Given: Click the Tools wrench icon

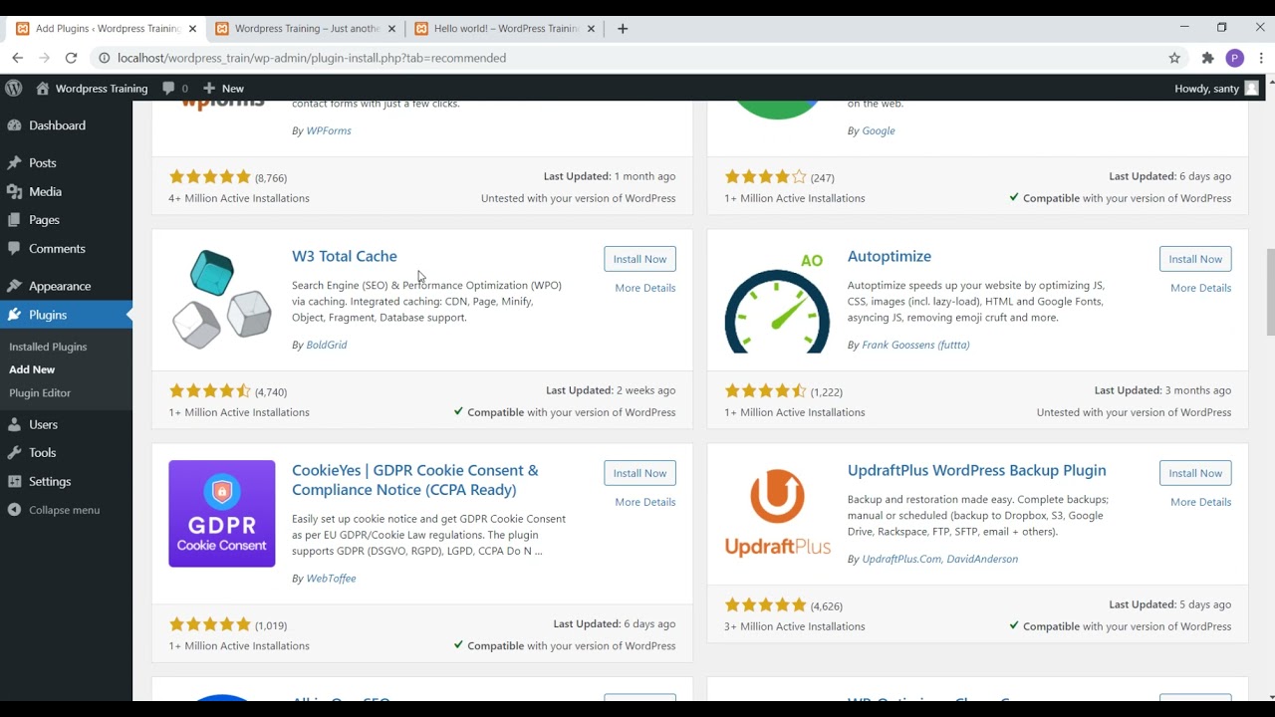Looking at the screenshot, I should pyautogui.click(x=14, y=453).
